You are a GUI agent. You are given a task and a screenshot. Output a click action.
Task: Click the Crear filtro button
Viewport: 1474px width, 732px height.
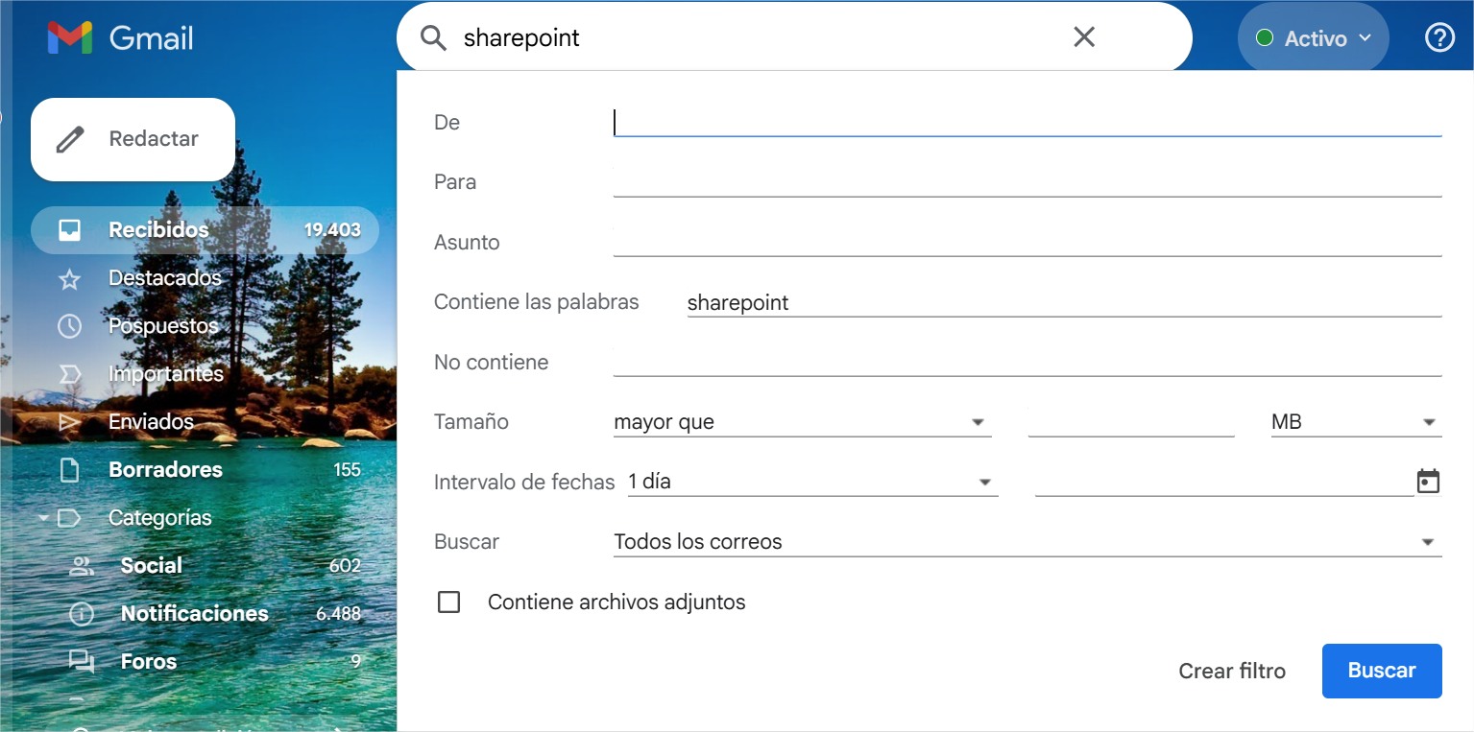(x=1232, y=671)
